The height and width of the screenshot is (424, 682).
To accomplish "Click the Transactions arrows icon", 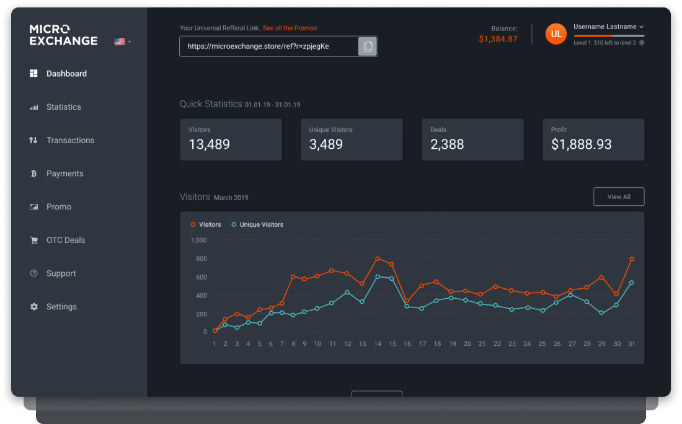I will (x=33, y=141).
